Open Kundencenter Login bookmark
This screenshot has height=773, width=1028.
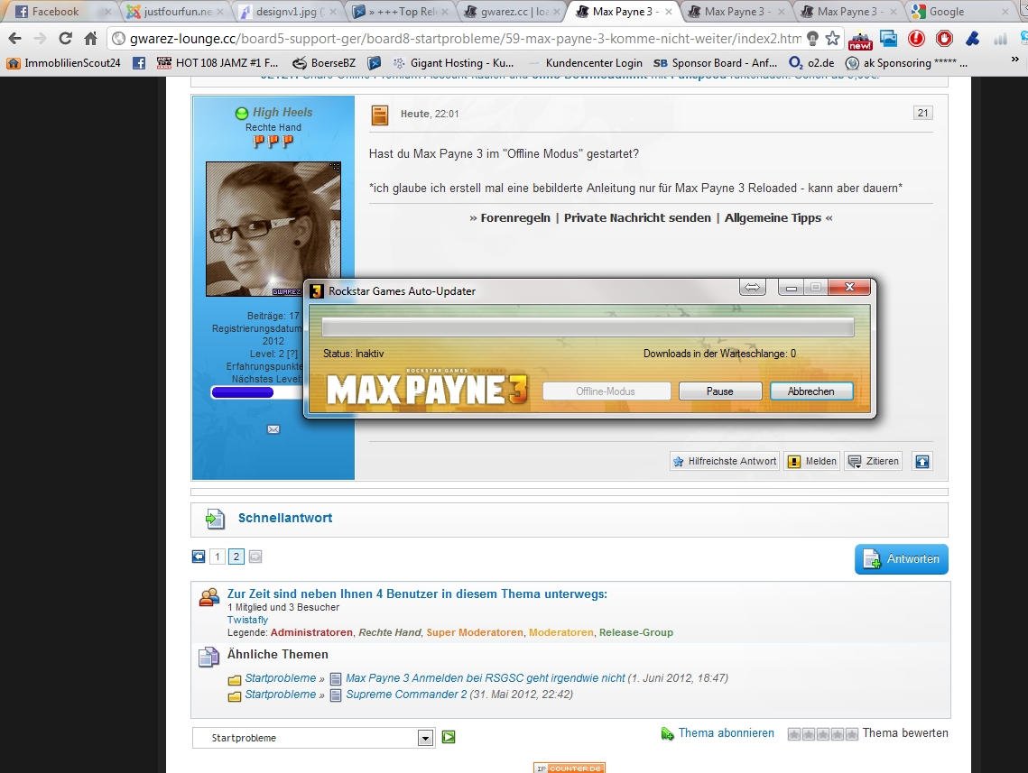[586, 63]
